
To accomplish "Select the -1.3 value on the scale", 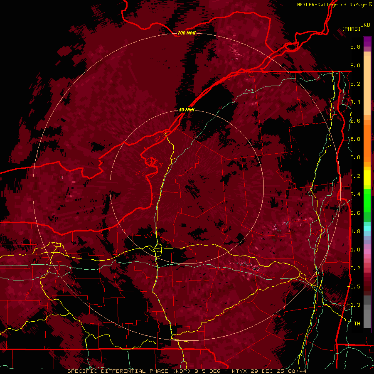I will (354, 305).
